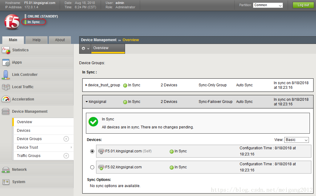Click green status dot for F5.01.kingsignal.com

click(172, 151)
